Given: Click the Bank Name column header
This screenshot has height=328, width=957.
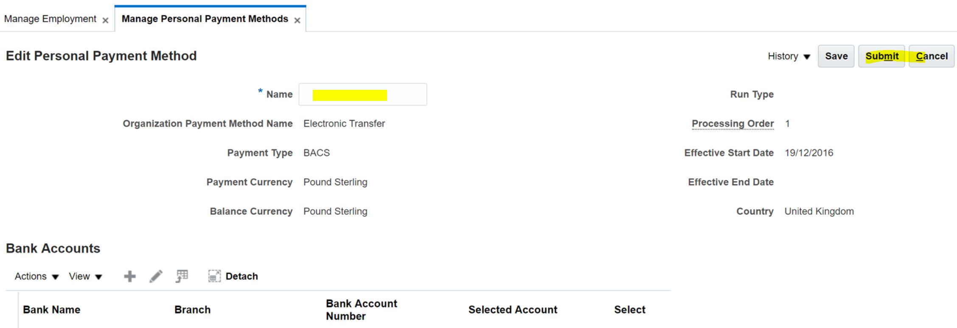Looking at the screenshot, I should pyautogui.click(x=51, y=309).
